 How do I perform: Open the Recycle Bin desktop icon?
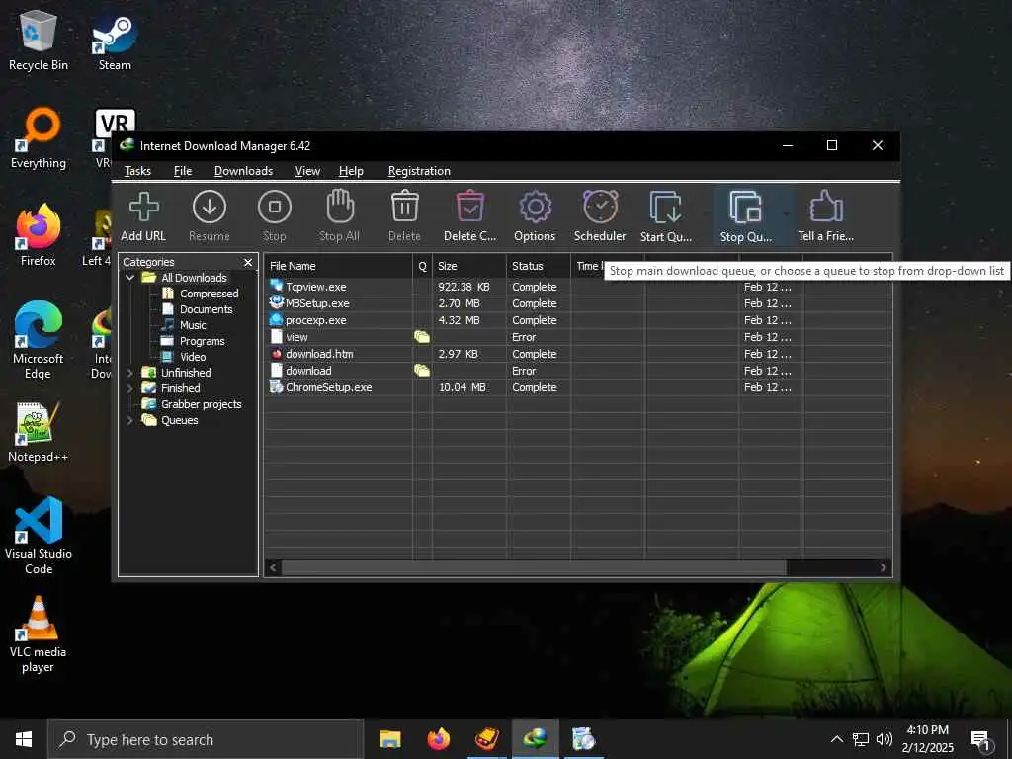point(39,41)
